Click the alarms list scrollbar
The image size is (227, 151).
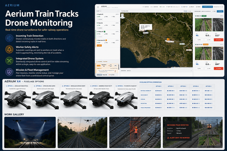point(119,67)
